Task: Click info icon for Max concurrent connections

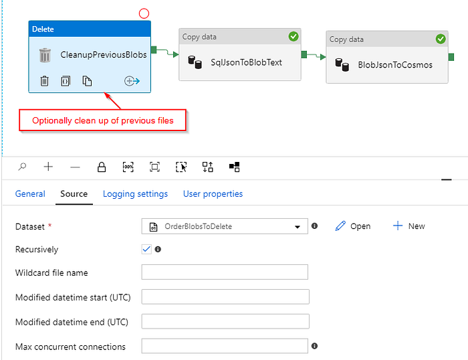Action: coord(314,346)
